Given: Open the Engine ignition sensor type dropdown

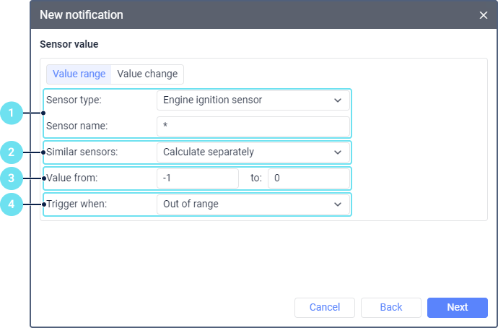Looking at the screenshot, I should pos(253,100).
